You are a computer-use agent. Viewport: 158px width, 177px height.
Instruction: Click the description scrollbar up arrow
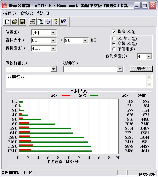[149, 77]
